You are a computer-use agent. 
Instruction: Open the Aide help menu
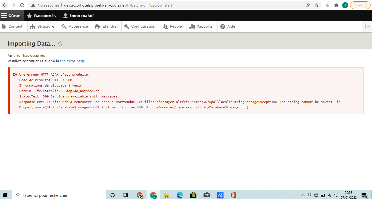[x=229, y=26]
